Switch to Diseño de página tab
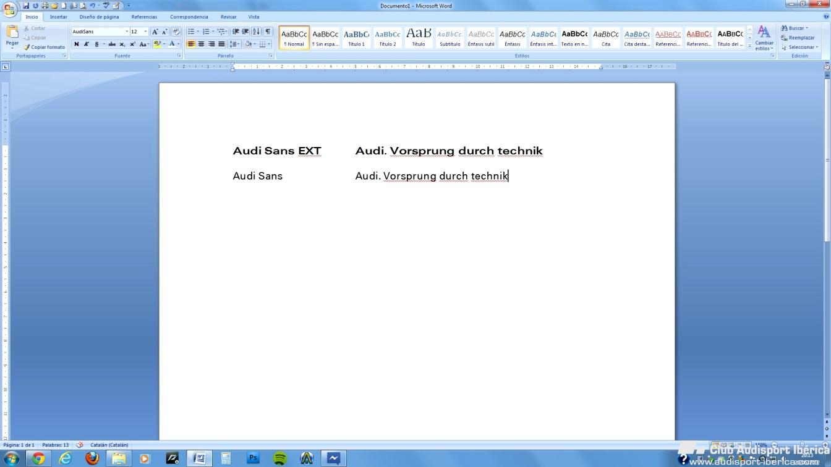831x467 pixels. click(x=99, y=17)
